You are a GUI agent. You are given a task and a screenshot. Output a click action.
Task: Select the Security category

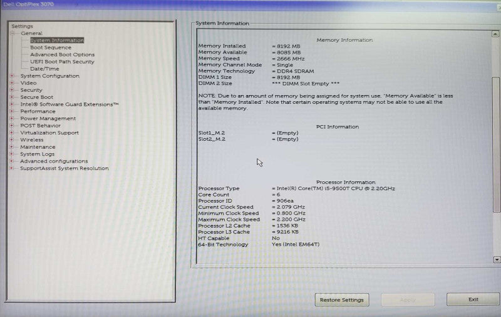(31, 90)
